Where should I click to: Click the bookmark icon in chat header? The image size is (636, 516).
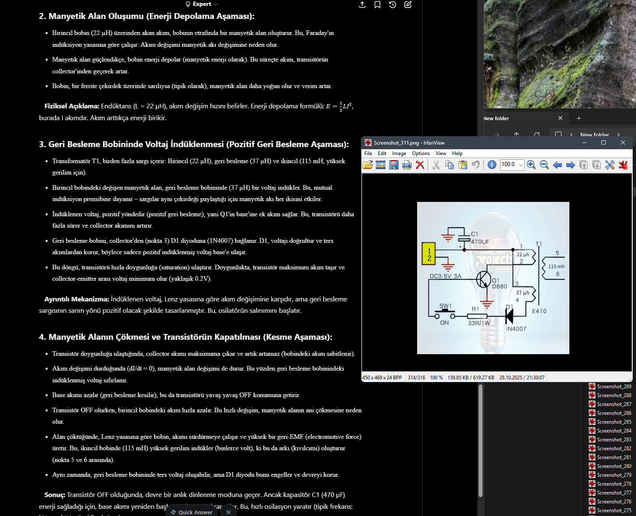point(377,5)
